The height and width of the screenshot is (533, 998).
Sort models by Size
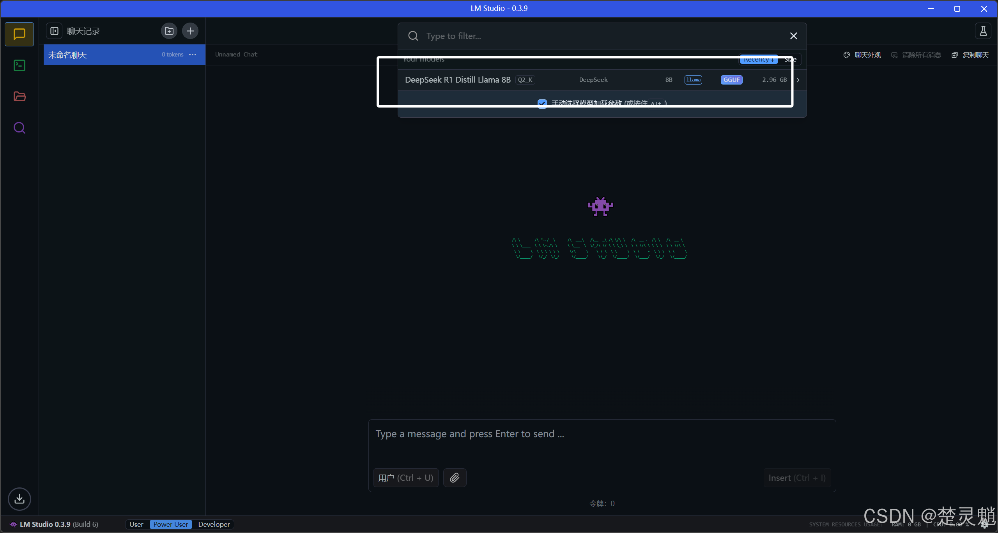[x=790, y=60]
